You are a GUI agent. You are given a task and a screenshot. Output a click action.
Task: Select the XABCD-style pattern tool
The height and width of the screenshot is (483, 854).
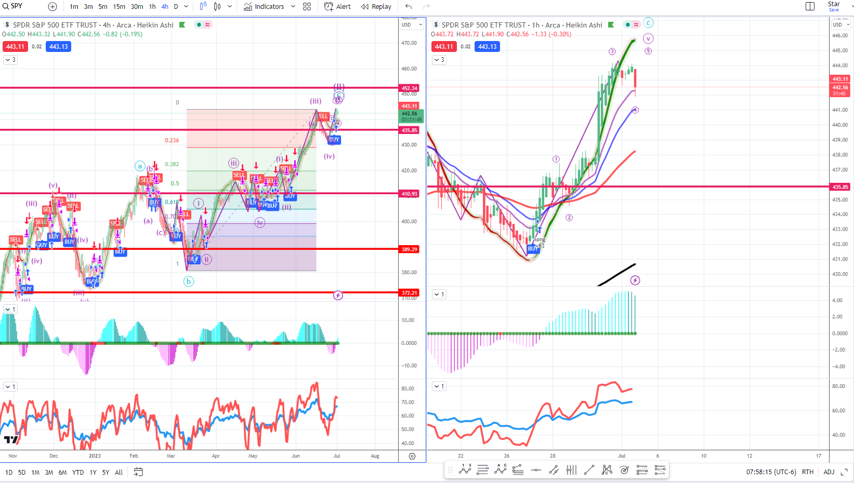coord(607,470)
